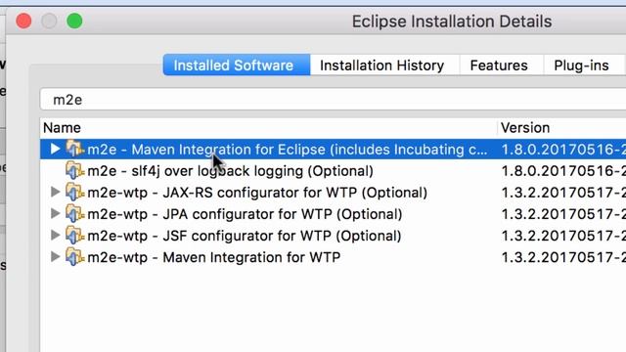
Task: Click the version of the Maven Integration for Eclipse row
Action: [x=563, y=150]
